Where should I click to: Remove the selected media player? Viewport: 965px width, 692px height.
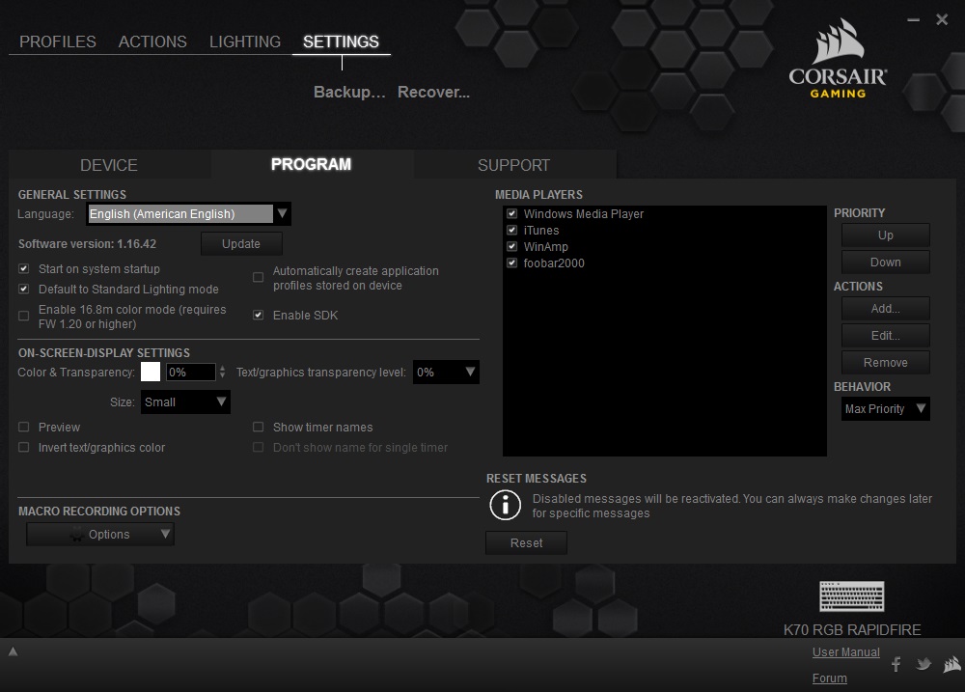(885, 363)
